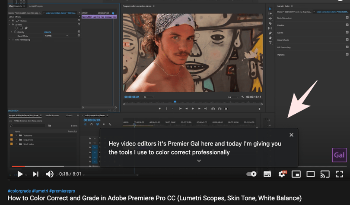The width and height of the screenshot is (350, 205).
Task: Close the transcript caption popup
Action: [x=291, y=135]
